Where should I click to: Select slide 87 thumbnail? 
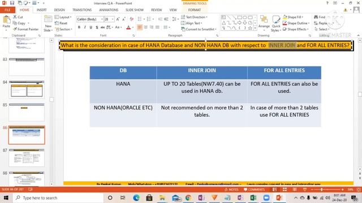coord(27,158)
